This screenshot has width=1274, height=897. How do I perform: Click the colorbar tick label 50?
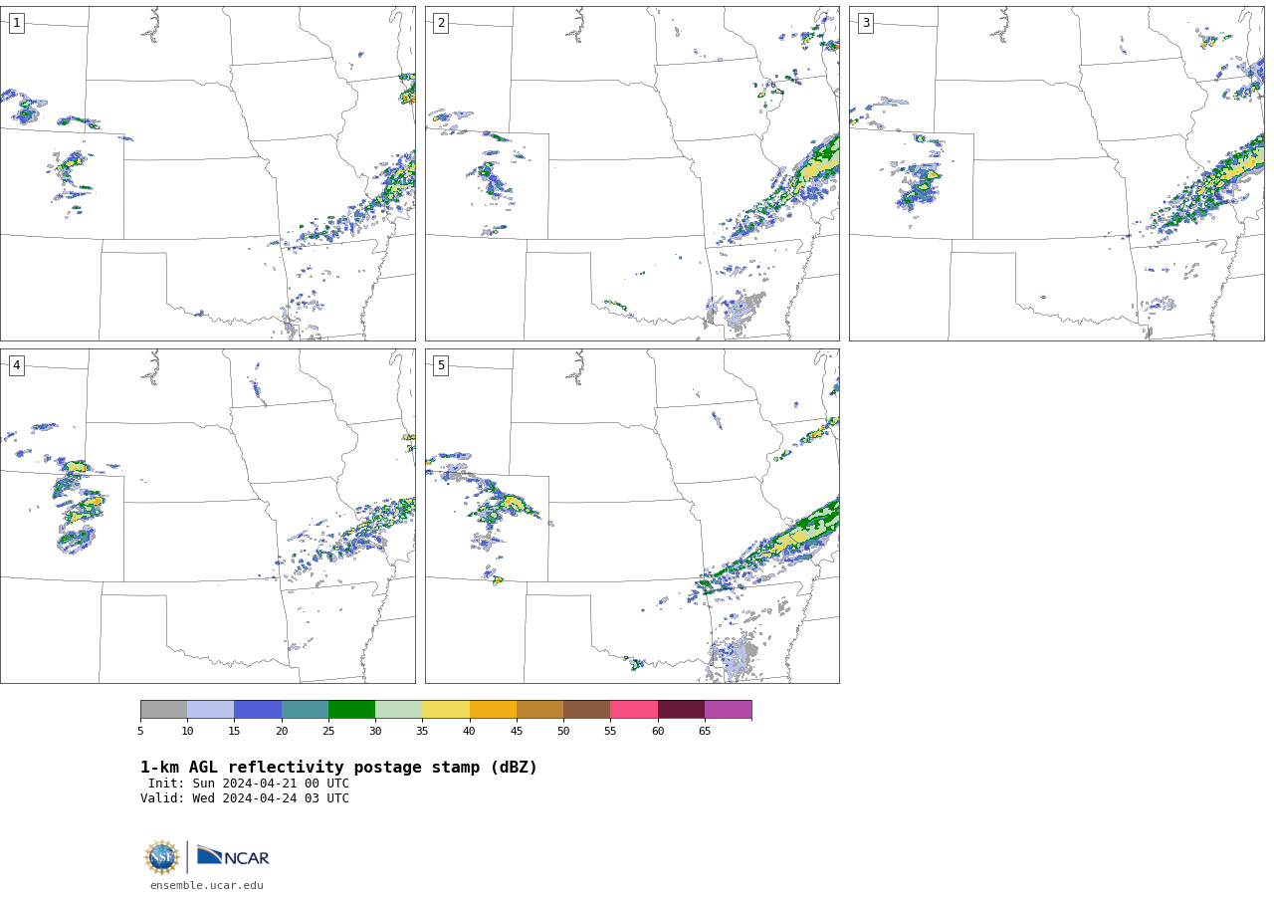click(563, 731)
